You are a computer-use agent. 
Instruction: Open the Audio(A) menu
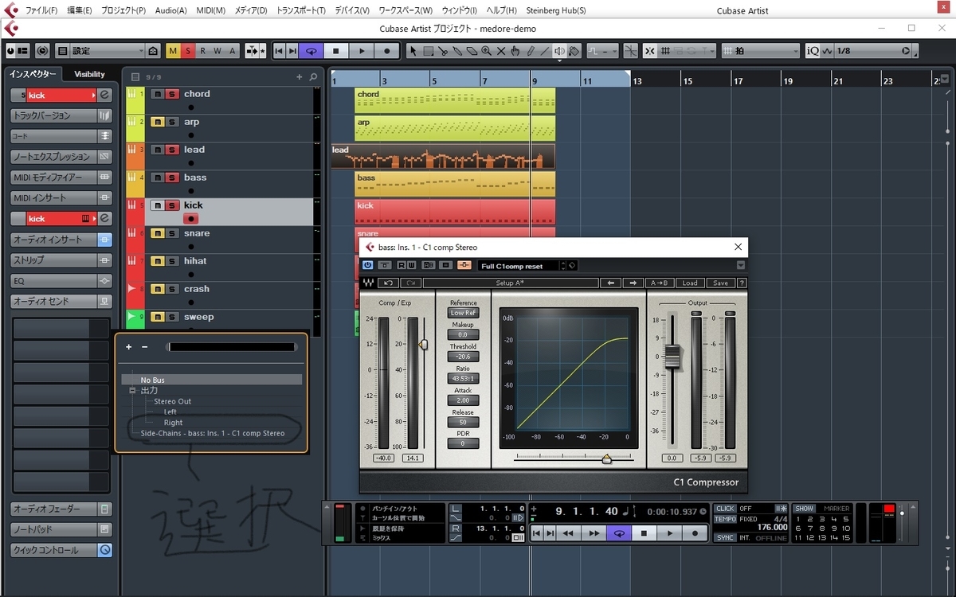[171, 10]
